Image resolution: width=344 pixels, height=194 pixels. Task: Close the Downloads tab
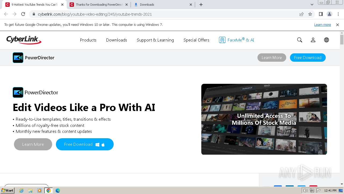[x=191, y=5]
